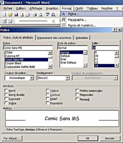Enable the Barré checkbox
Viewport: 123px width, 143px height.
6,90
